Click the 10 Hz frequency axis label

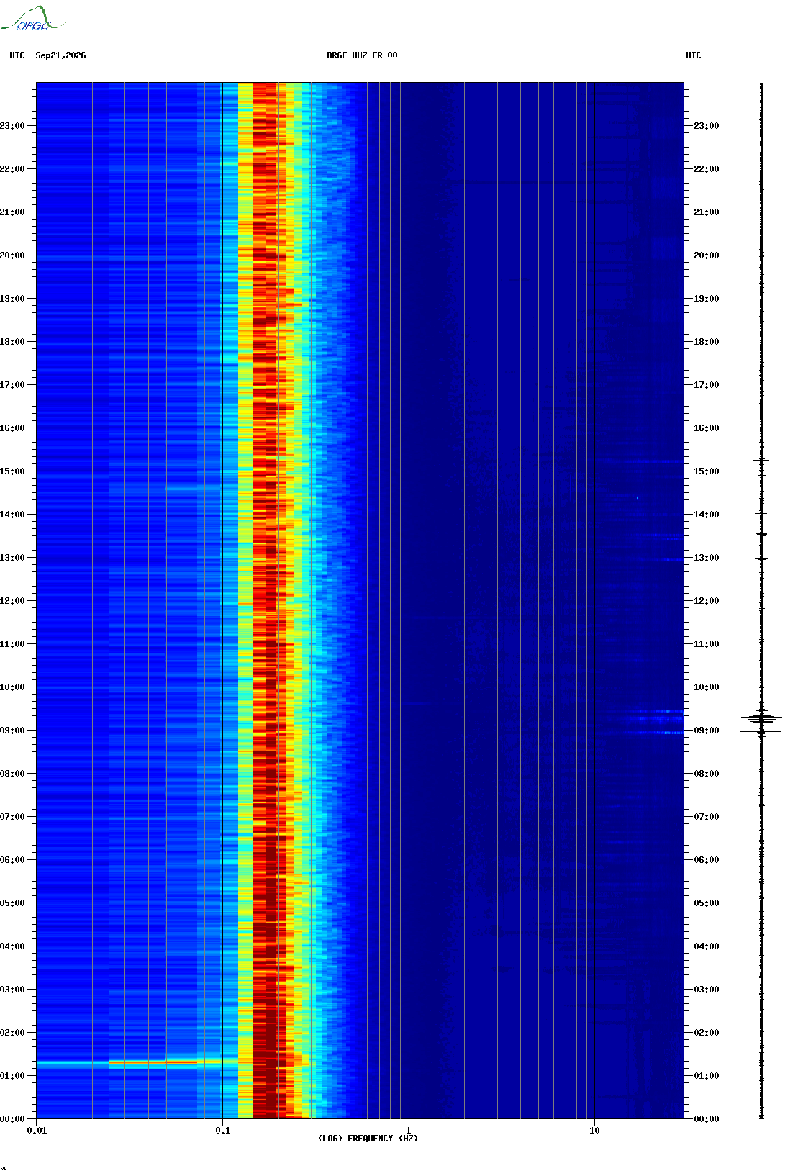point(594,1131)
